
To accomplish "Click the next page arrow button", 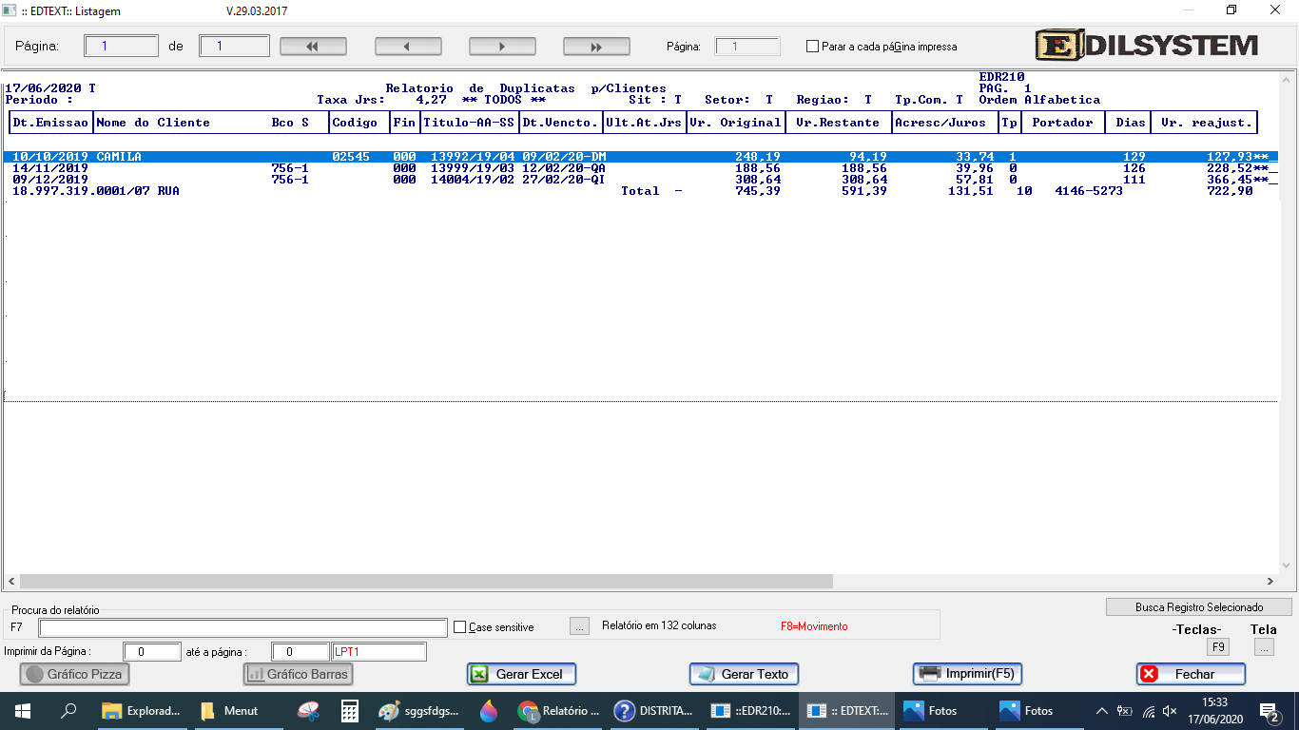I will pos(502,47).
